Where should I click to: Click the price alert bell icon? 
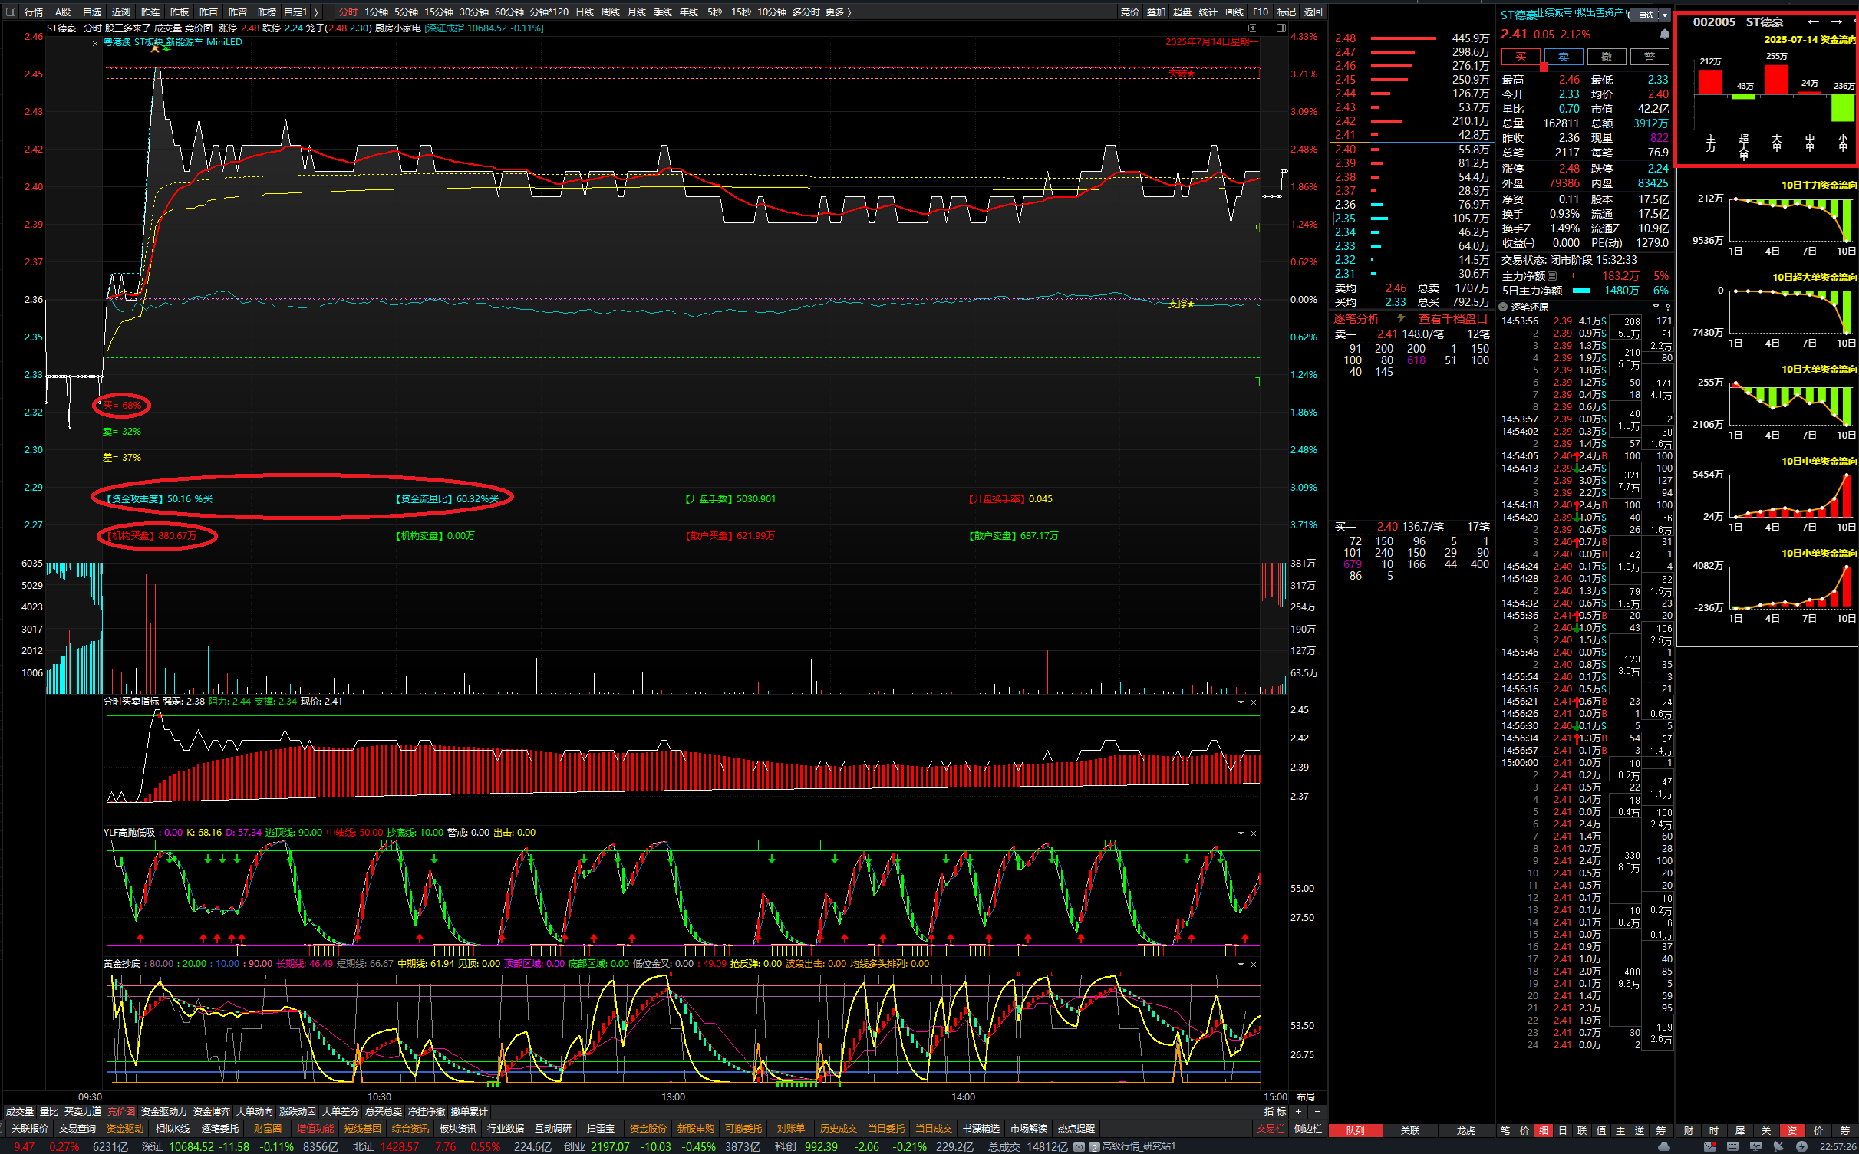[x=1664, y=35]
